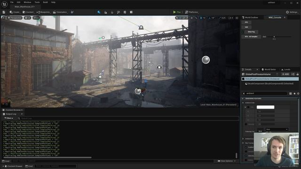Adjust the AO Samples slider handle
The image size is (301, 169).
(274, 37)
